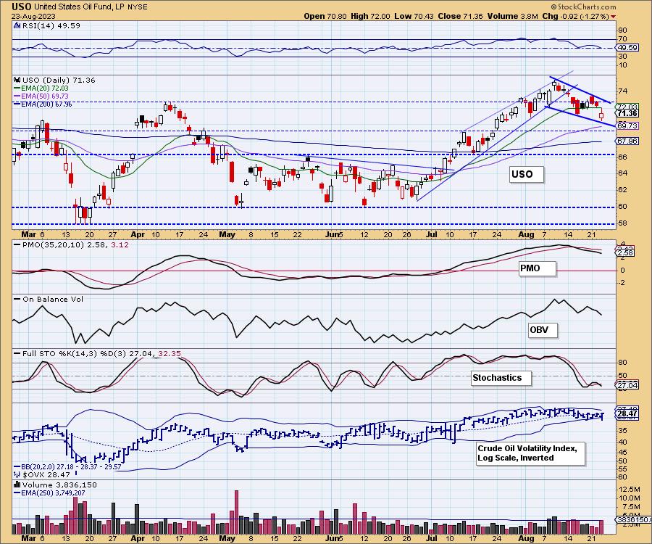
Task: Click the 'High 72.00' value
Action: tap(370, 16)
